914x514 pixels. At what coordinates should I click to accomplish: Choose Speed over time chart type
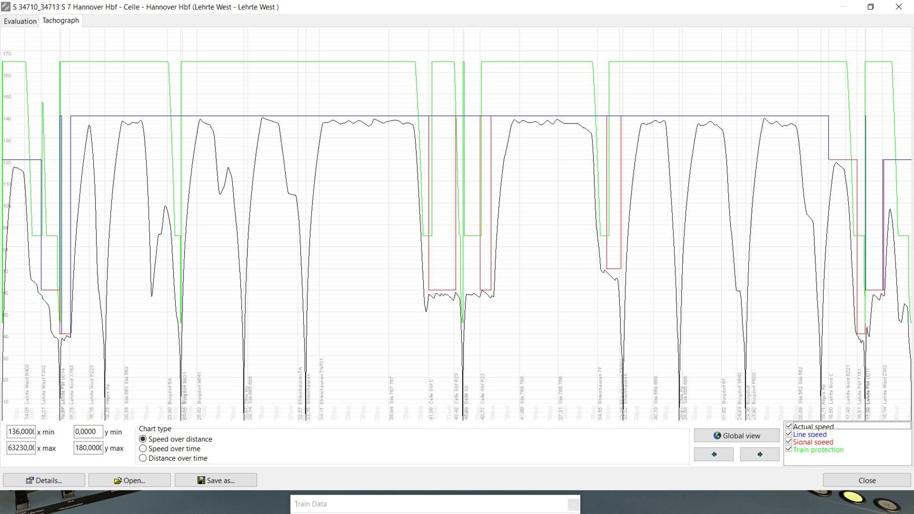[143, 449]
